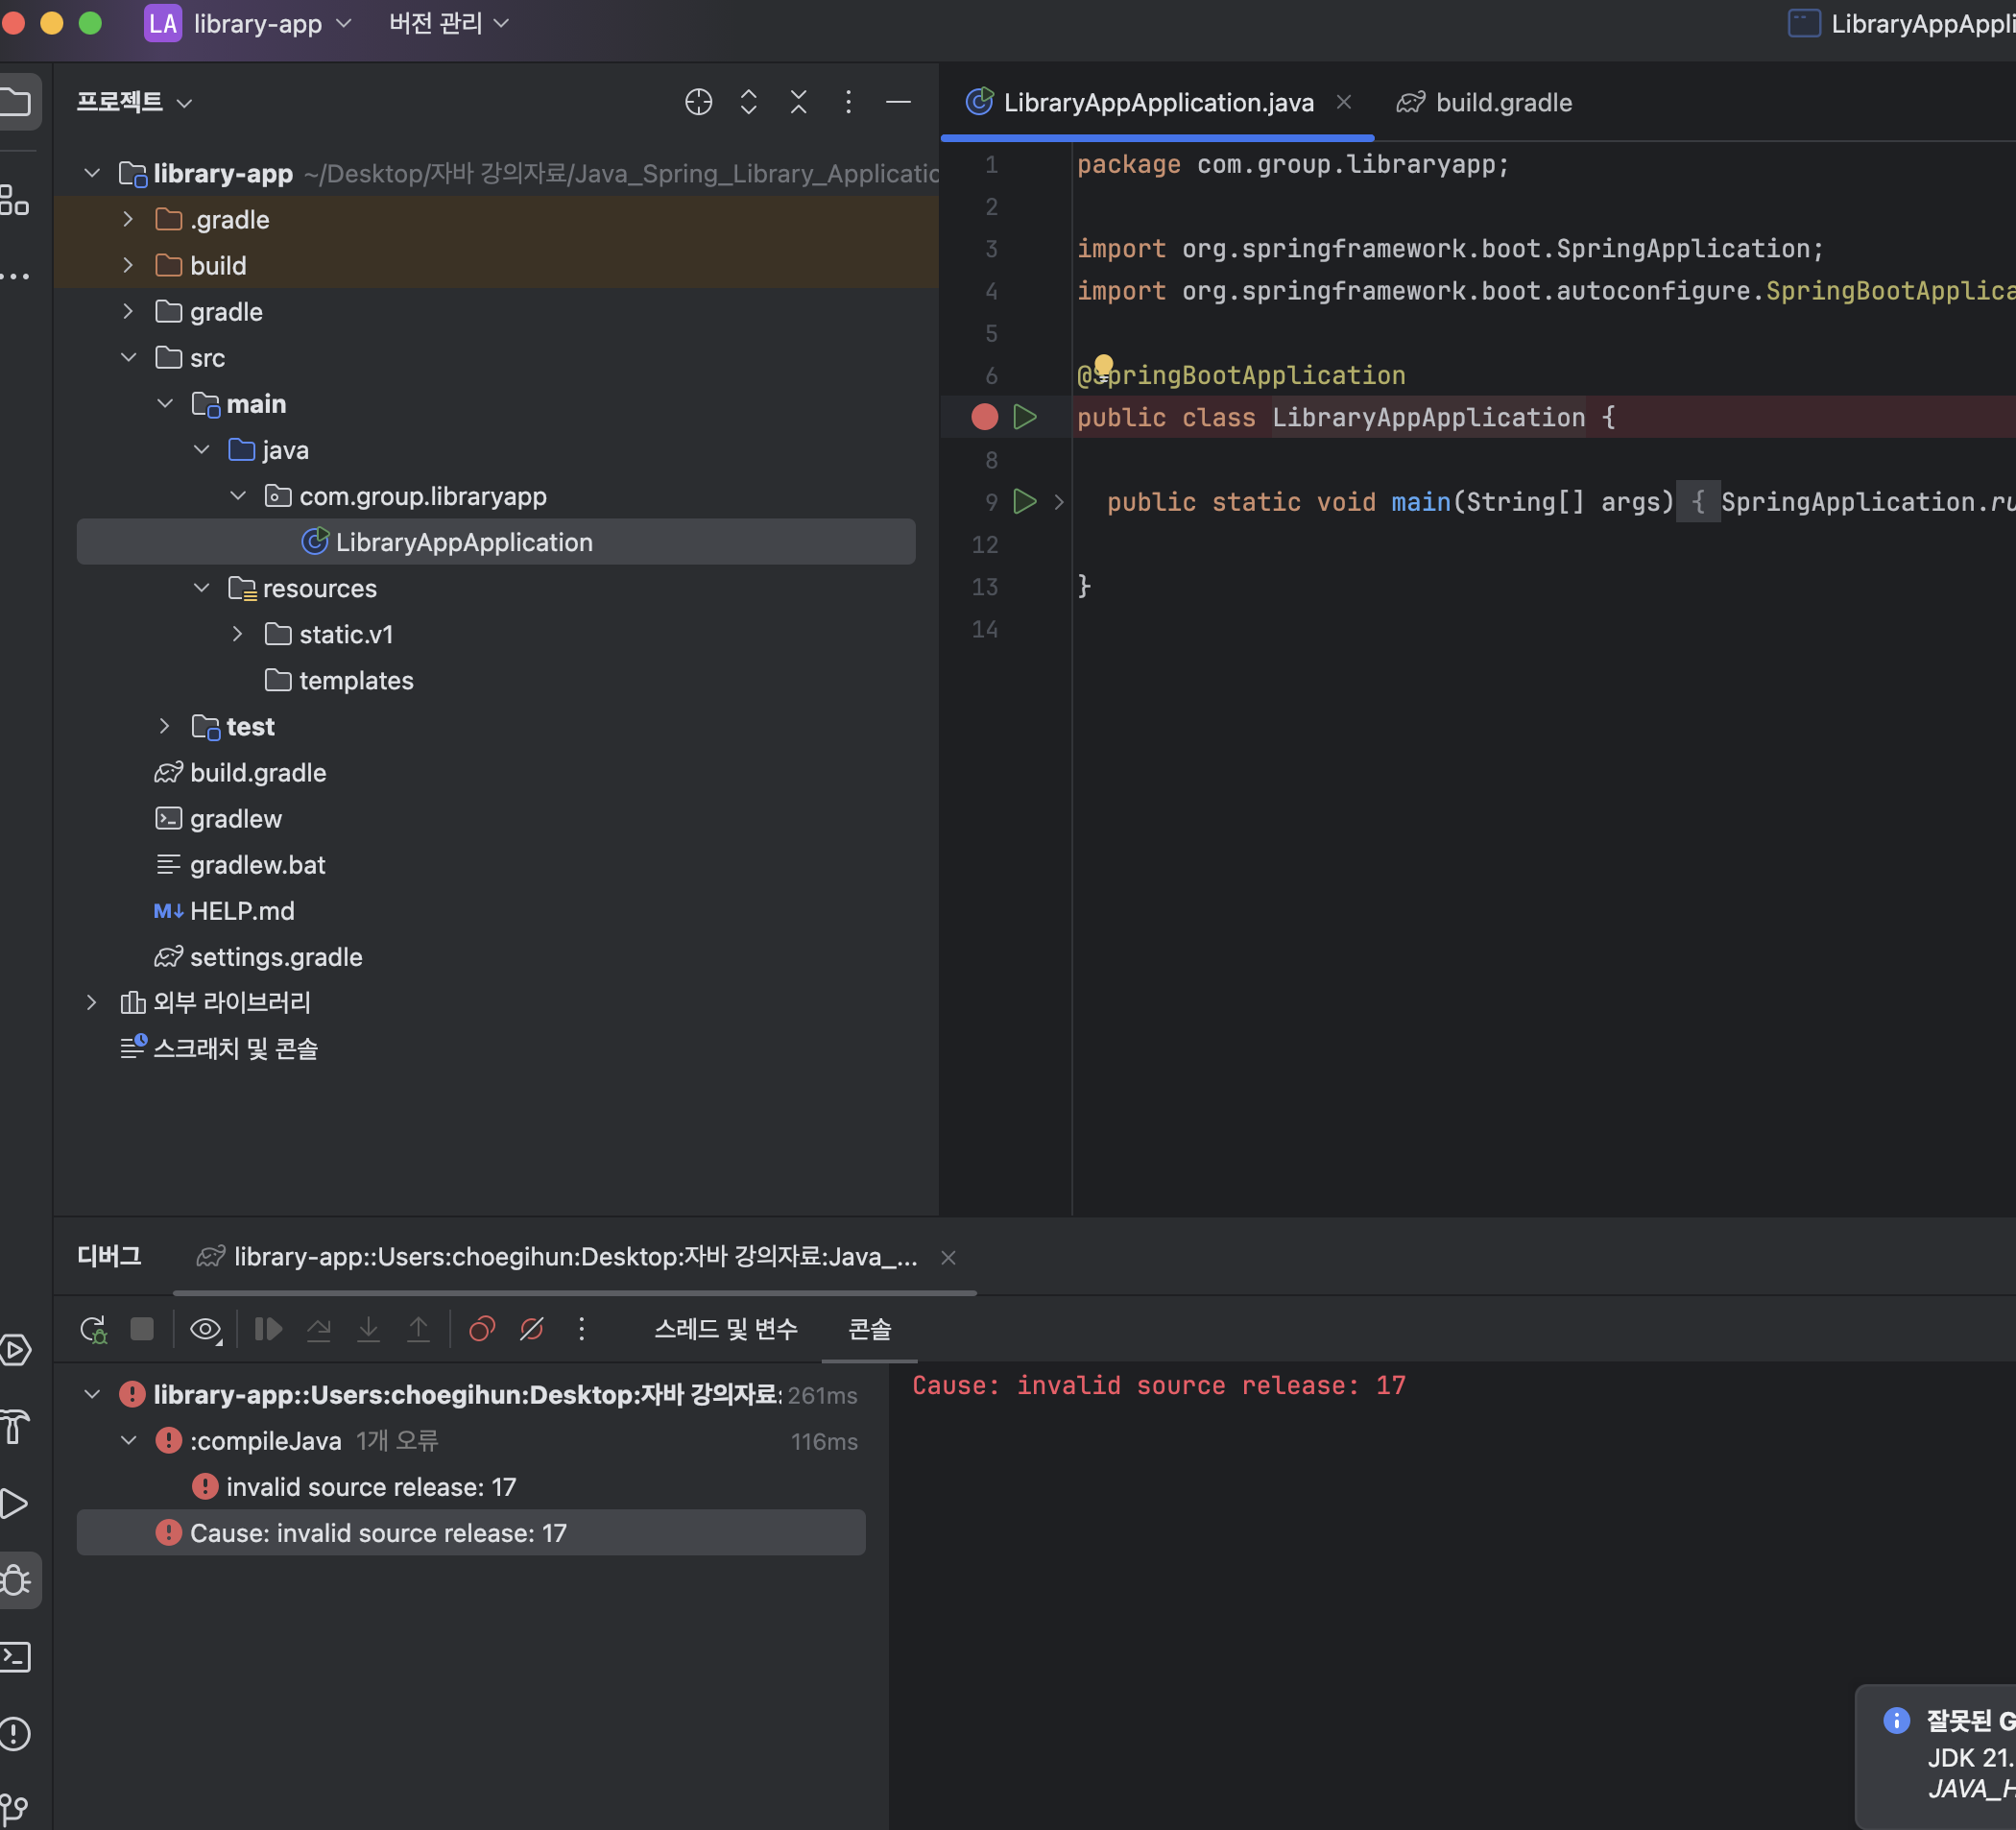Toggle the eye view options in debug toolbar
This screenshot has width=2016, height=1830.
[205, 1329]
